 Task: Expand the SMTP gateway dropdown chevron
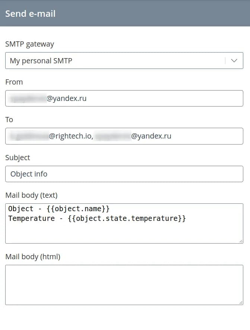(x=234, y=61)
